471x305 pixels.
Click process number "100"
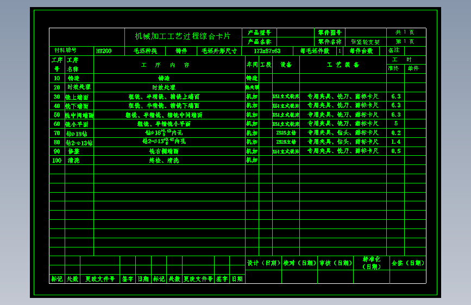57,161
